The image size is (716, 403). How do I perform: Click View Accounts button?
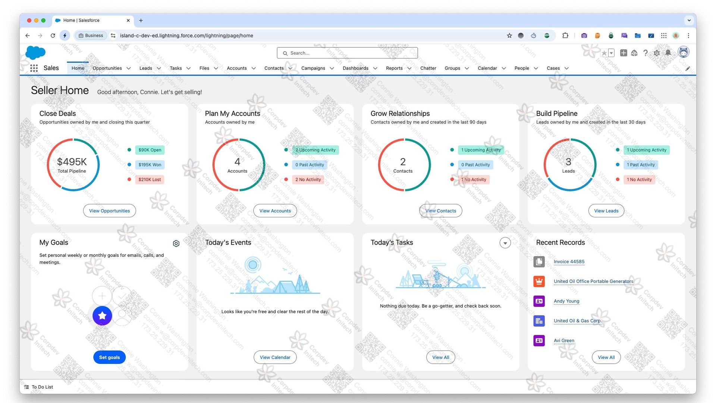click(x=275, y=211)
